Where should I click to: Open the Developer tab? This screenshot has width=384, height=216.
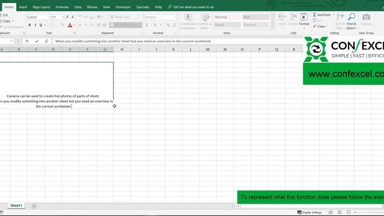(x=123, y=7)
